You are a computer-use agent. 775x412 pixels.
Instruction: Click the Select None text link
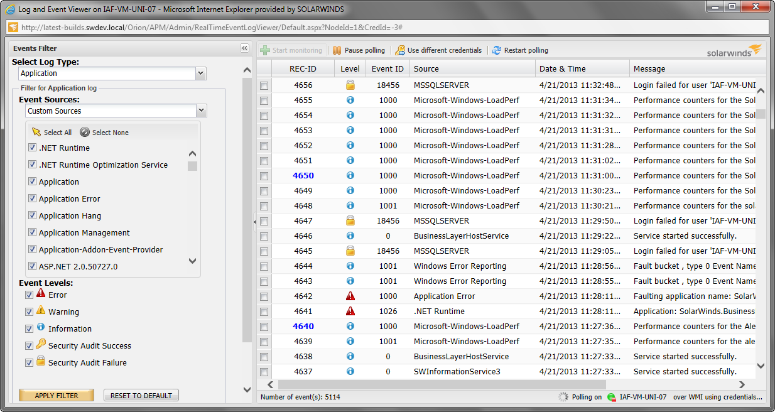click(111, 133)
